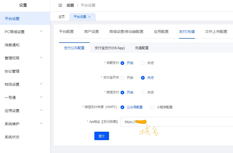Open the 文件上传配置 tab
This screenshot has height=153, width=233.
pos(216,32)
